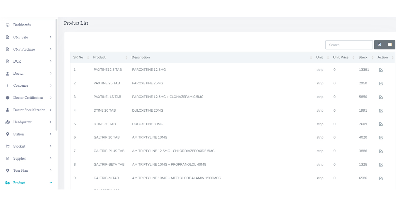The width and height of the screenshot is (396, 205).
Task: Select the Convence rupee icon
Action: 7,86
